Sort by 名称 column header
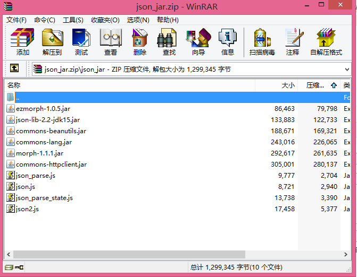 pyautogui.click(x=129, y=85)
